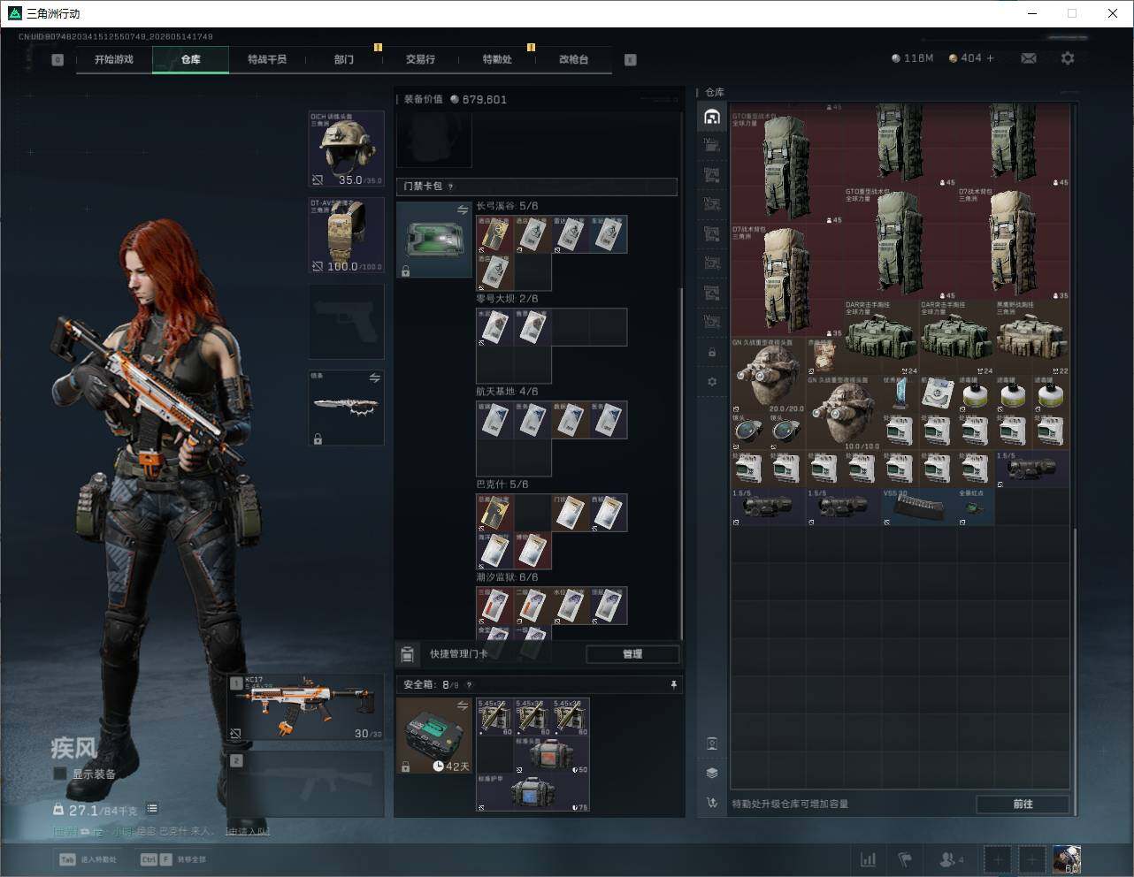The width and height of the screenshot is (1134, 877).
Task: Select the warehouse home icon in sidebar
Action: pyautogui.click(x=712, y=117)
